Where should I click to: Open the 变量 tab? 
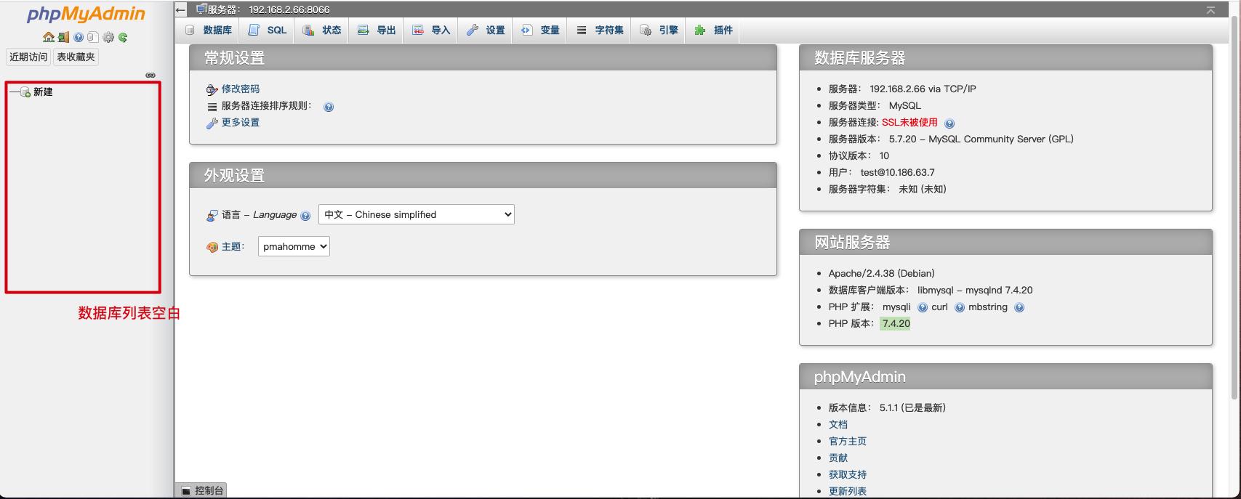coord(540,30)
